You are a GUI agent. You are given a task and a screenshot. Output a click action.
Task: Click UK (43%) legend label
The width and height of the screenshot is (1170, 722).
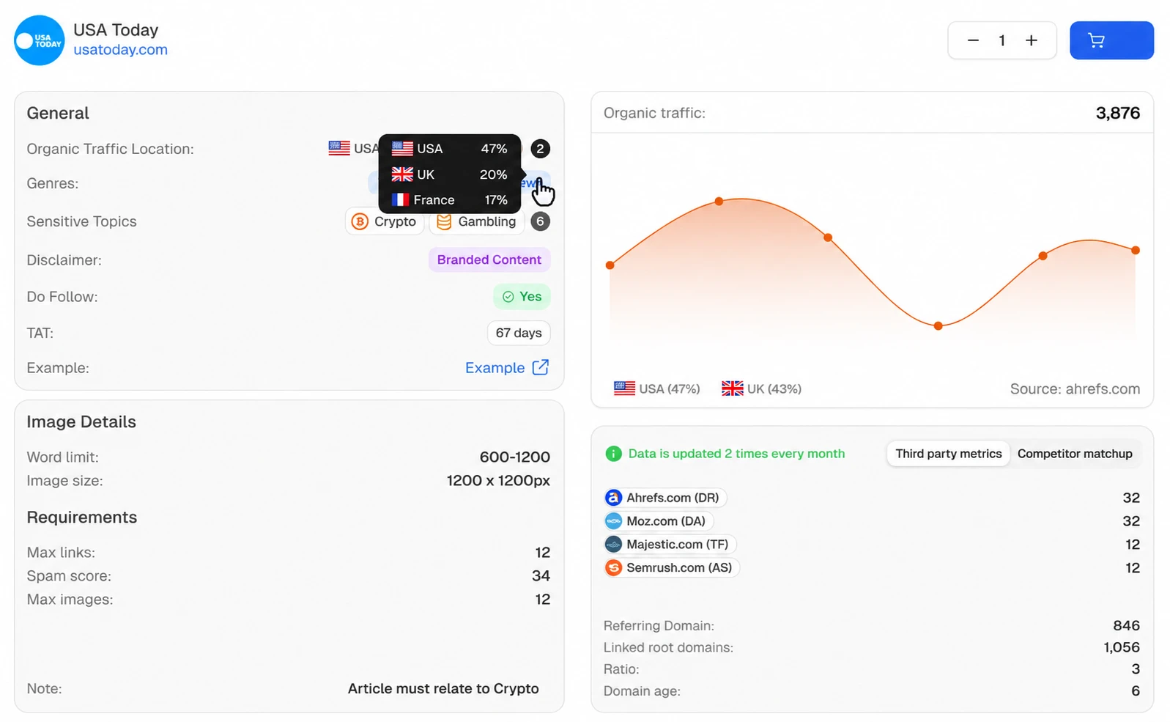774,389
